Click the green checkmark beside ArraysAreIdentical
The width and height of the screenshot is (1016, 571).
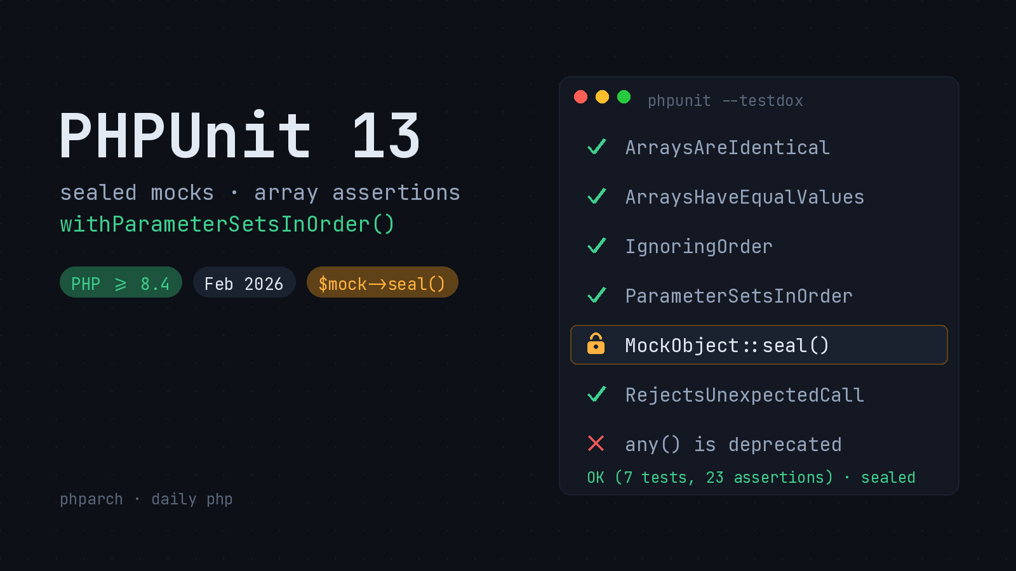597,147
